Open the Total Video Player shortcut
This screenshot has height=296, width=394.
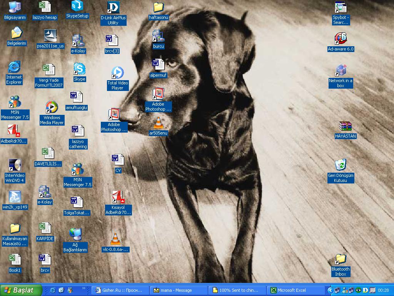117,73
